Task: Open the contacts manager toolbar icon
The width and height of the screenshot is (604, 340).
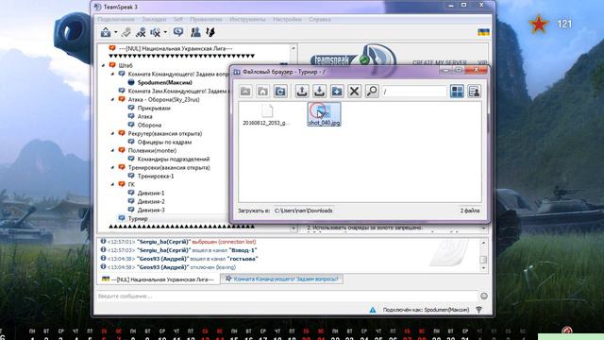Action: (x=195, y=32)
